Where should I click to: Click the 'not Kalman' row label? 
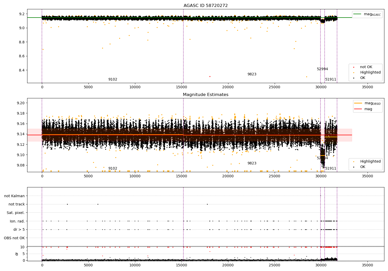(14, 196)
